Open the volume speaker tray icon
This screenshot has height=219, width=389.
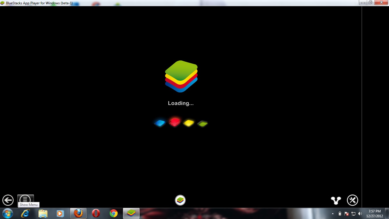click(x=360, y=214)
